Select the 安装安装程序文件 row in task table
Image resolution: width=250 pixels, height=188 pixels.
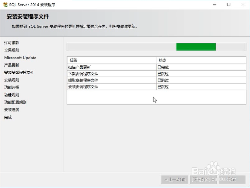(156, 87)
